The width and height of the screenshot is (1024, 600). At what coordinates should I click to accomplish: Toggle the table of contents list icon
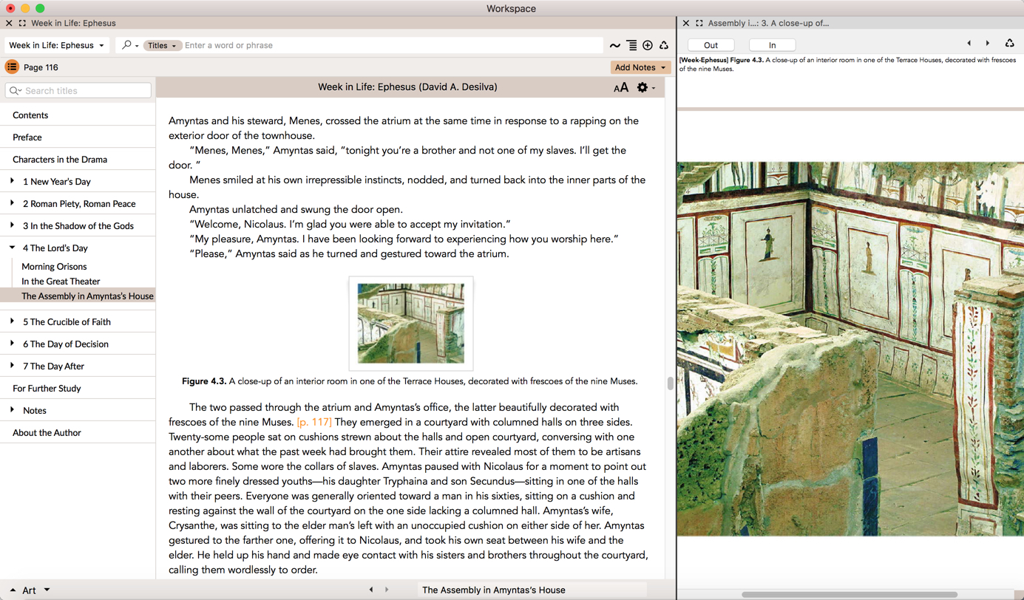pos(12,67)
